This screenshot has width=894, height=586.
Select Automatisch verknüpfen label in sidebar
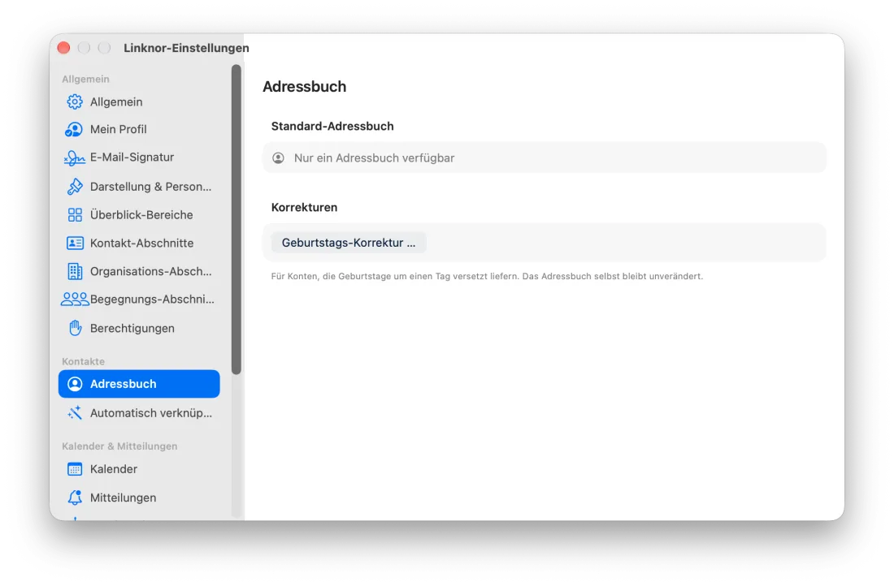150,413
